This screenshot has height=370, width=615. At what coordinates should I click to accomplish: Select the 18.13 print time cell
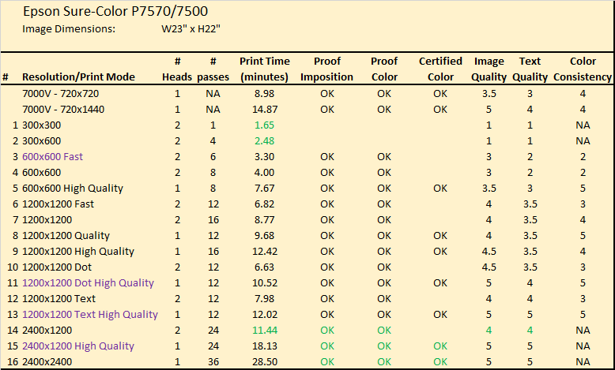(265, 346)
